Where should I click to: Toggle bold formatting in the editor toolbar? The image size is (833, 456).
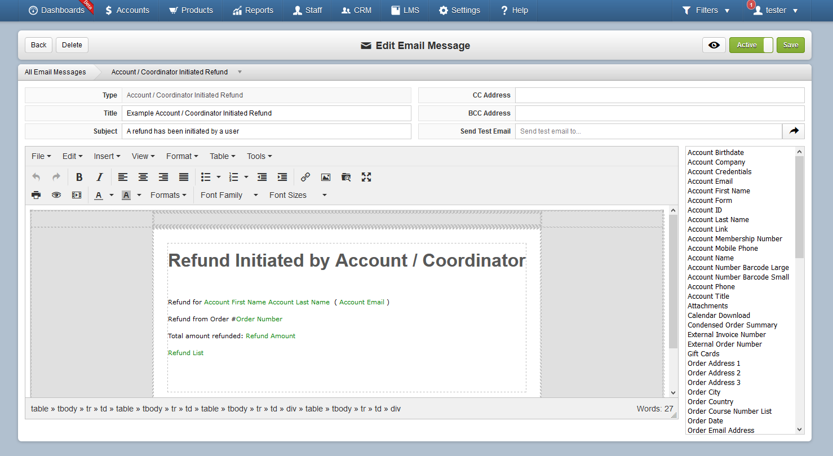coord(79,177)
